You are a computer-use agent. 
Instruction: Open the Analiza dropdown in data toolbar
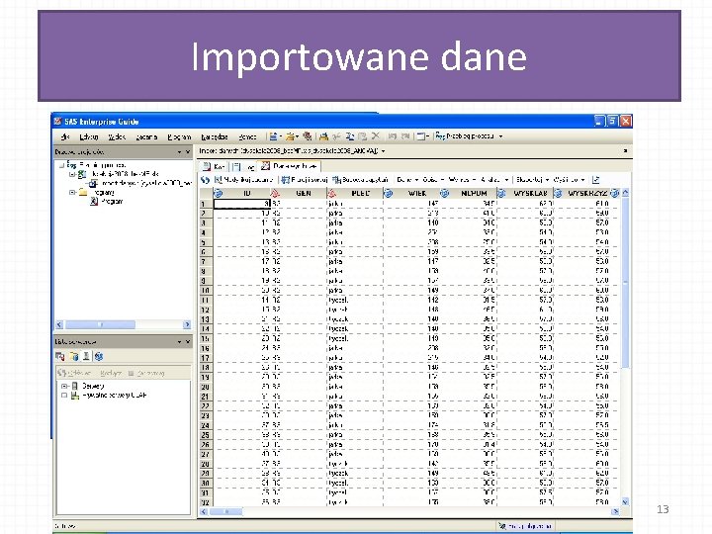tap(494, 180)
